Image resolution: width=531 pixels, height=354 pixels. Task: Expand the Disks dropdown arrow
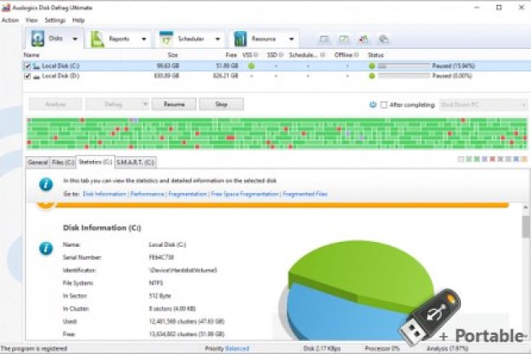[75, 38]
